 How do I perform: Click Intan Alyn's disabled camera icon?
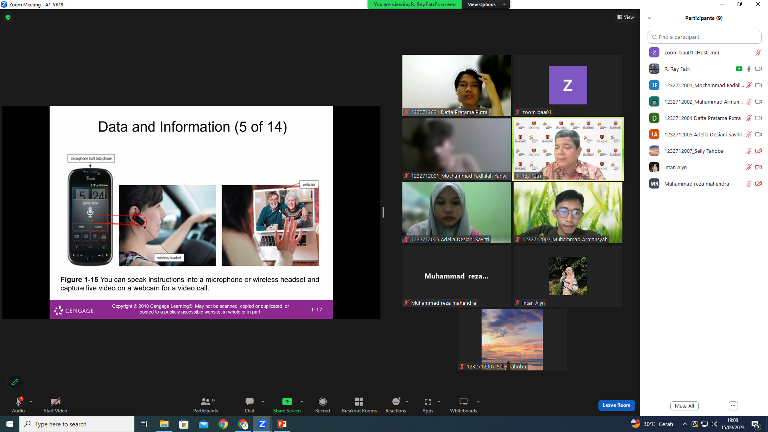[x=758, y=168]
